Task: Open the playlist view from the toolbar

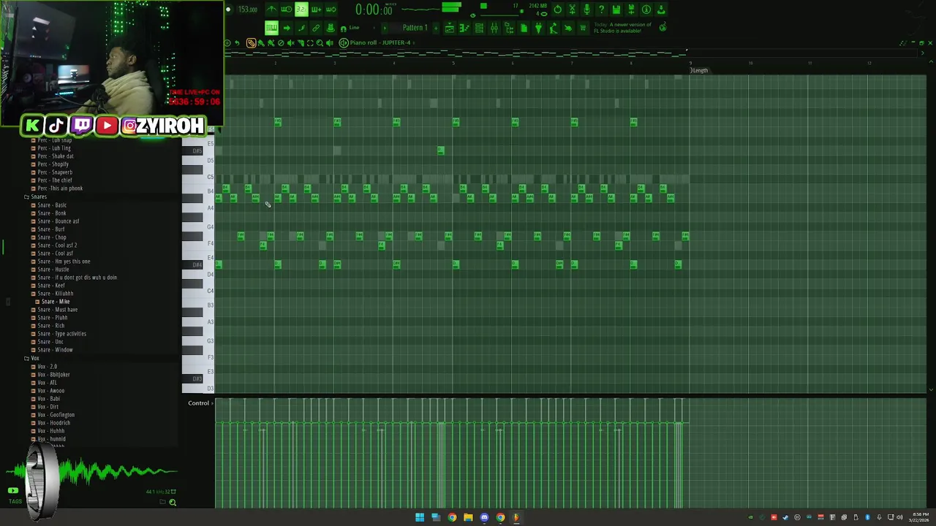Action: (450, 28)
